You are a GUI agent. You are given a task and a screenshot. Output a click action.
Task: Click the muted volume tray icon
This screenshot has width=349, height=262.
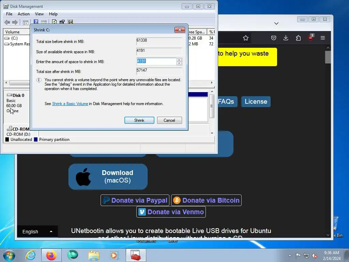pyautogui.click(x=315, y=256)
